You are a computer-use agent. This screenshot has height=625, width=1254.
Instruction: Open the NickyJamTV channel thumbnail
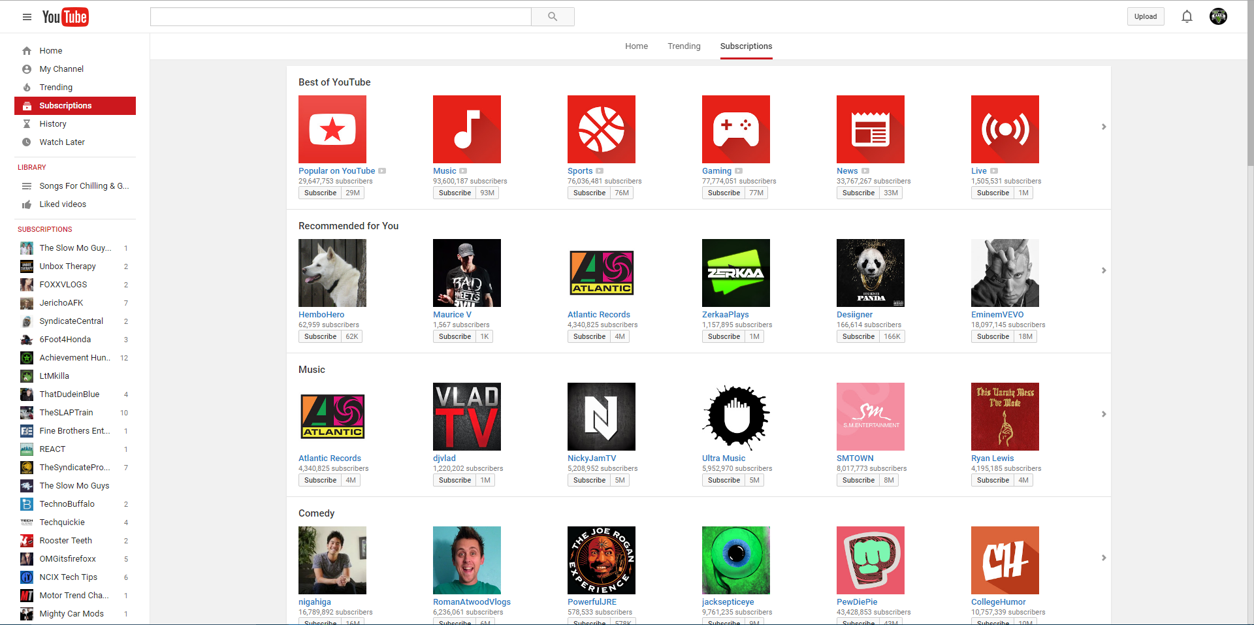click(602, 417)
